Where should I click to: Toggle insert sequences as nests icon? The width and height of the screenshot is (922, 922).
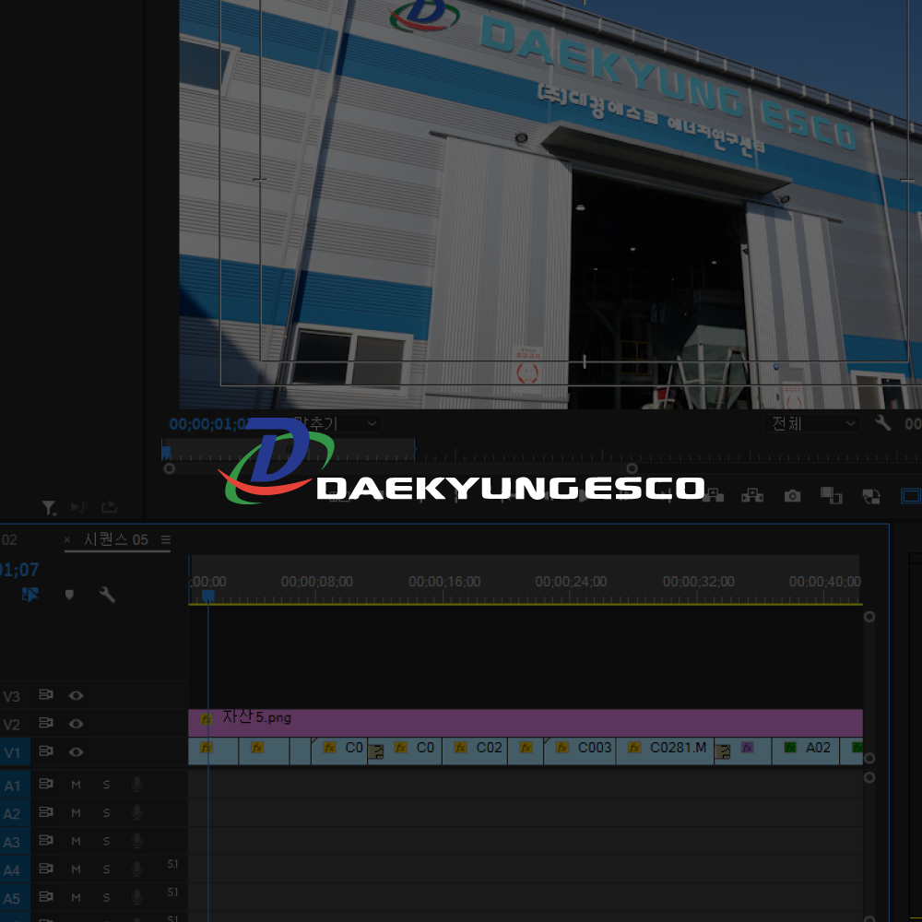click(30, 595)
